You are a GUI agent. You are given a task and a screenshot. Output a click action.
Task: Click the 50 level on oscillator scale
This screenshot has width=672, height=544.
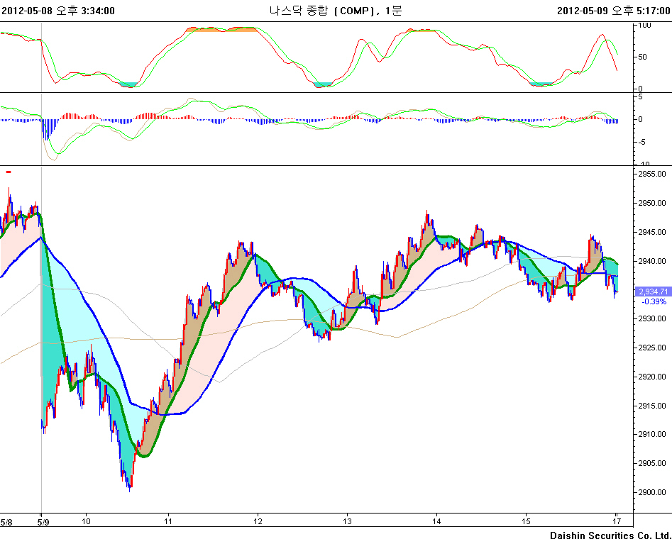click(643, 57)
